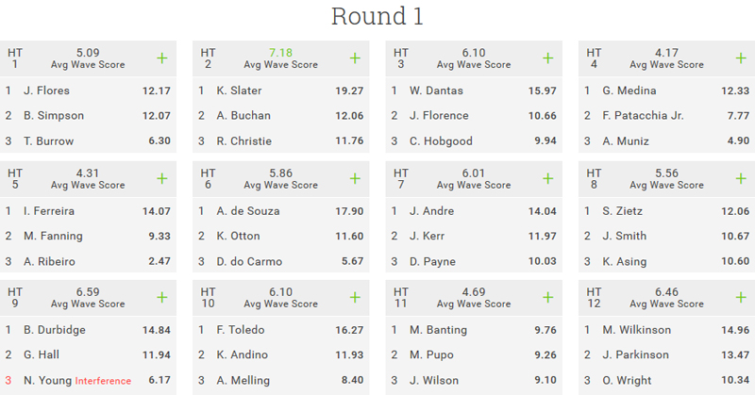Open Heat 10 details using plus icon

point(355,298)
